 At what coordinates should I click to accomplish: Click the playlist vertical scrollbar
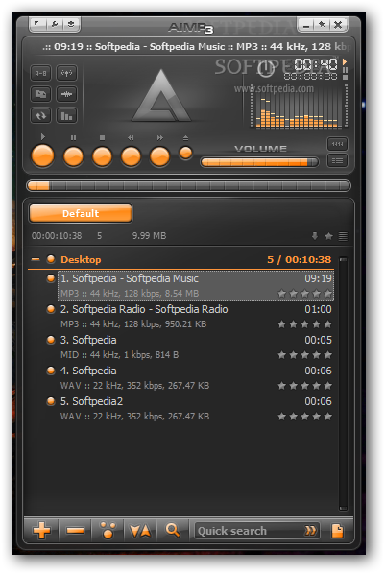tap(344, 384)
